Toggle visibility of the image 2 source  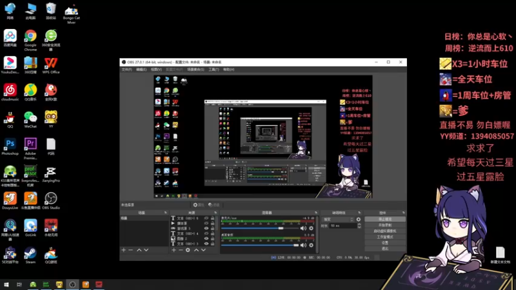[206, 238]
